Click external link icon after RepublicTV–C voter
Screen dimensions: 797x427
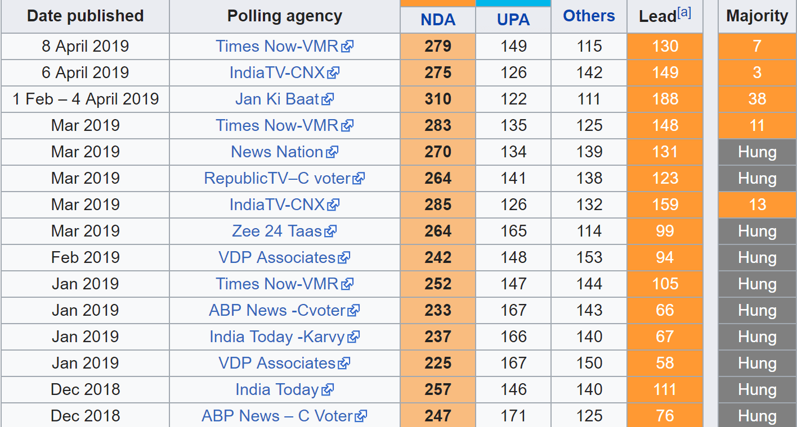click(x=359, y=179)
